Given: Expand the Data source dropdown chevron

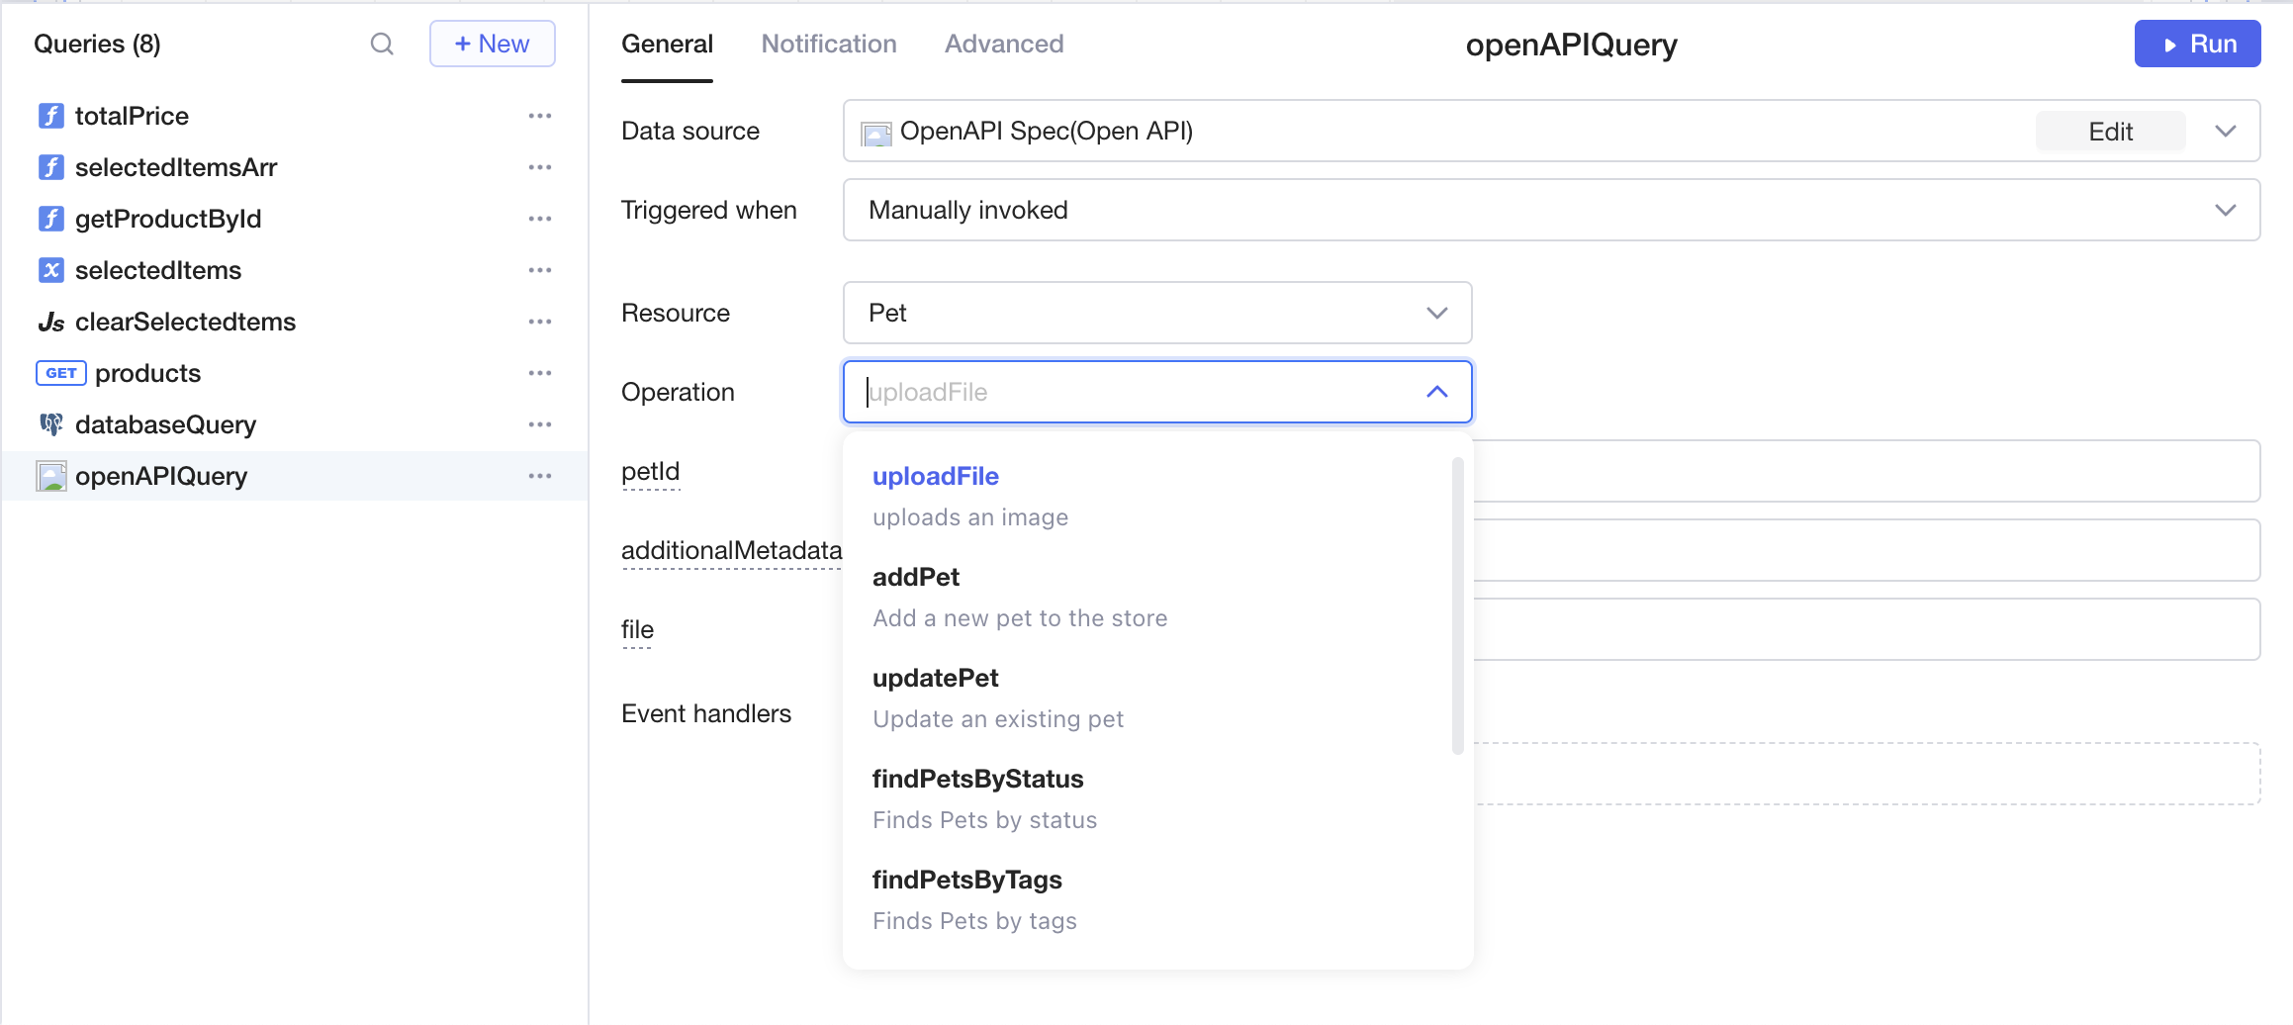Looking at the screenshot, I should (2226, 131).
